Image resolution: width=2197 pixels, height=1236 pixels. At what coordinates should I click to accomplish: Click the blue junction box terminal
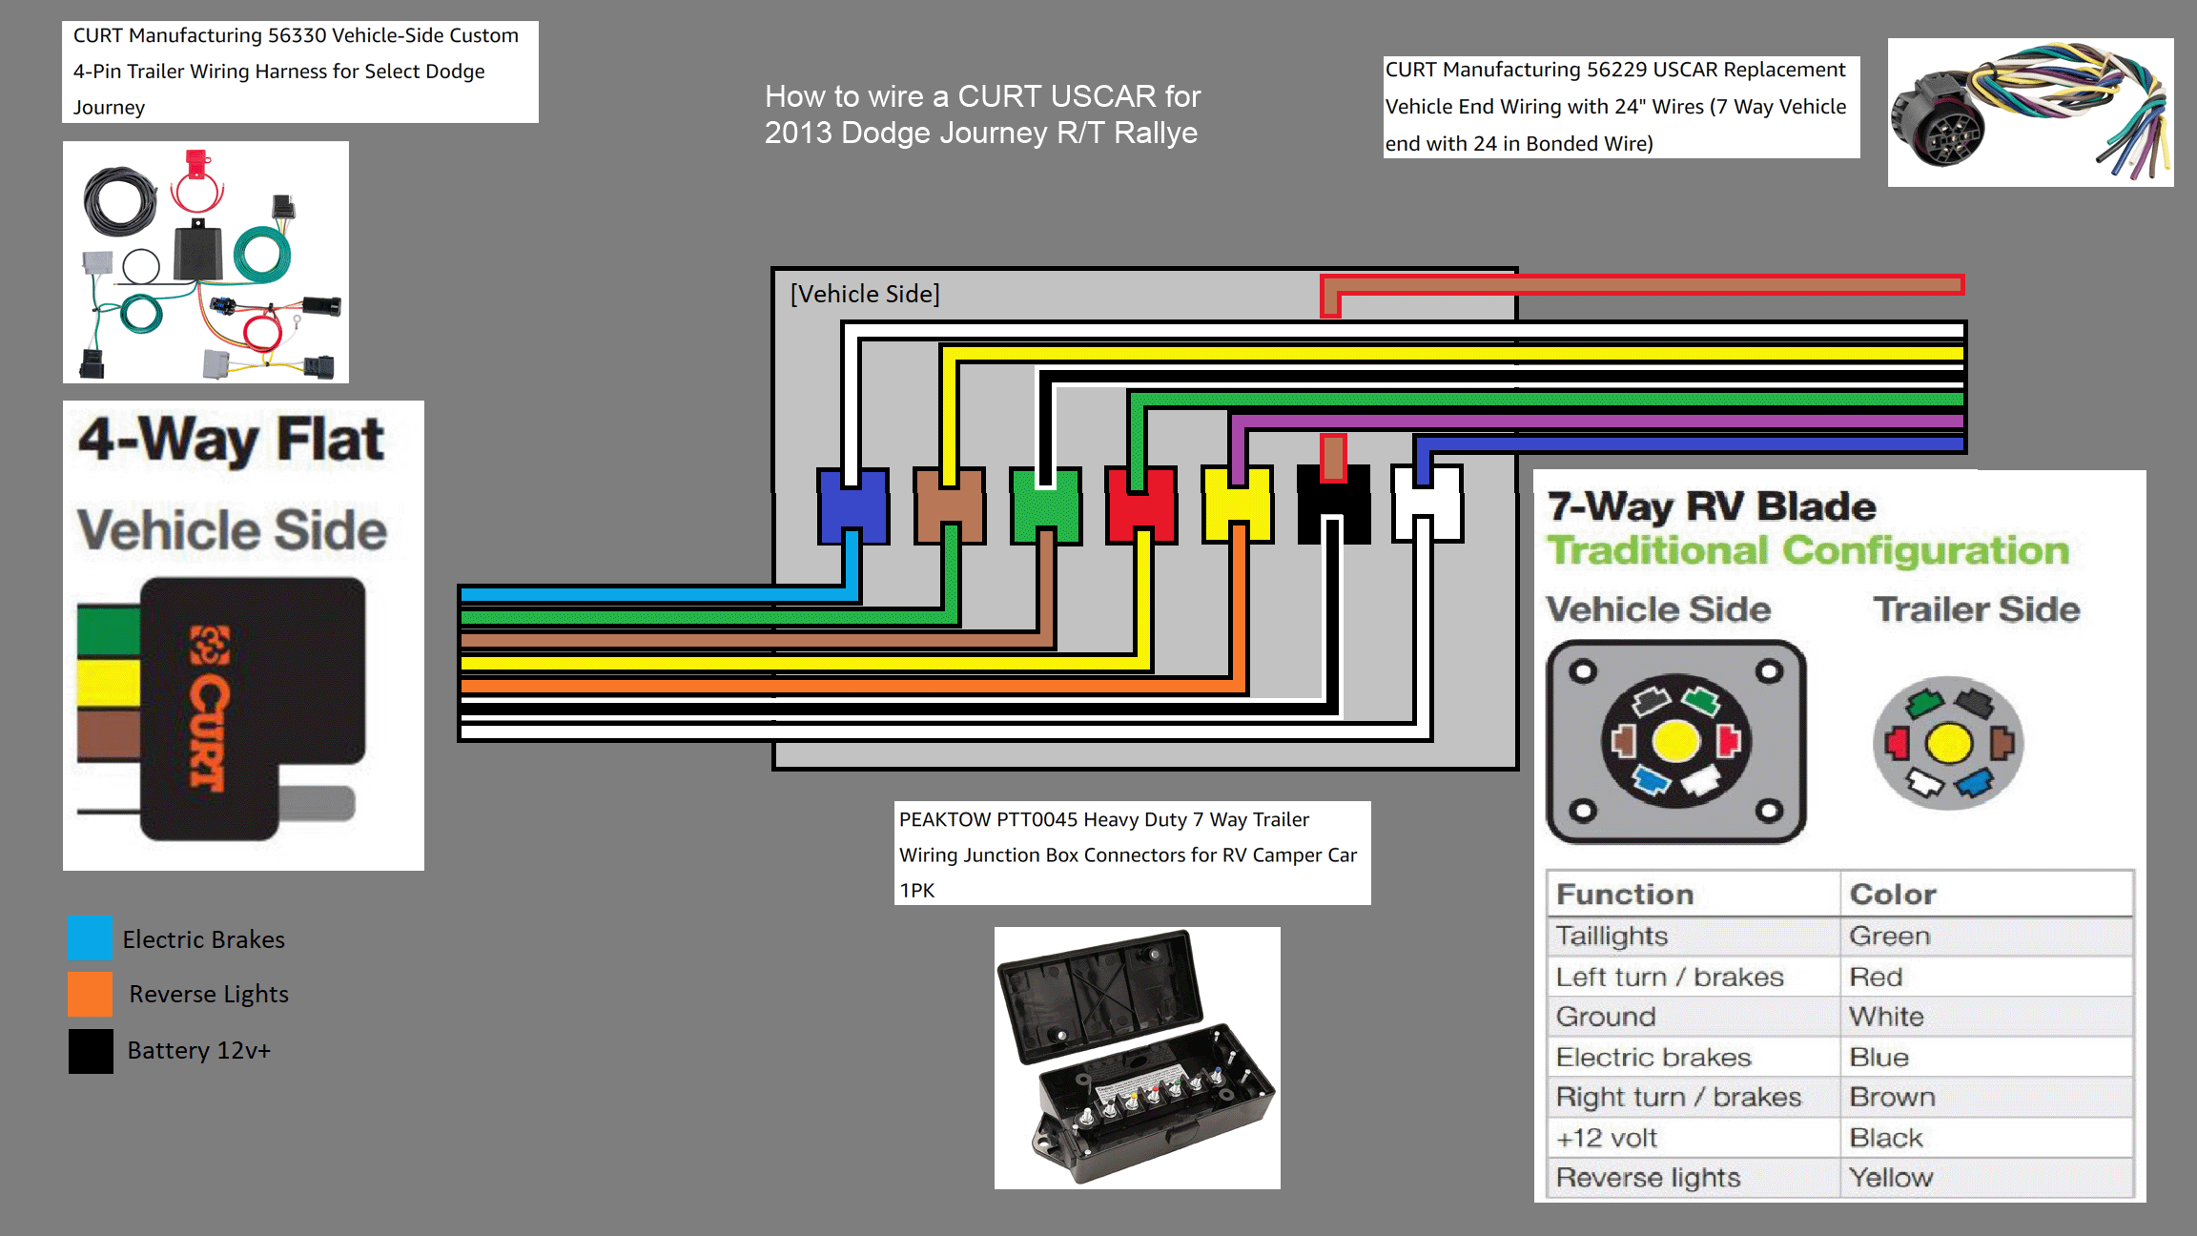coord(853,505)
